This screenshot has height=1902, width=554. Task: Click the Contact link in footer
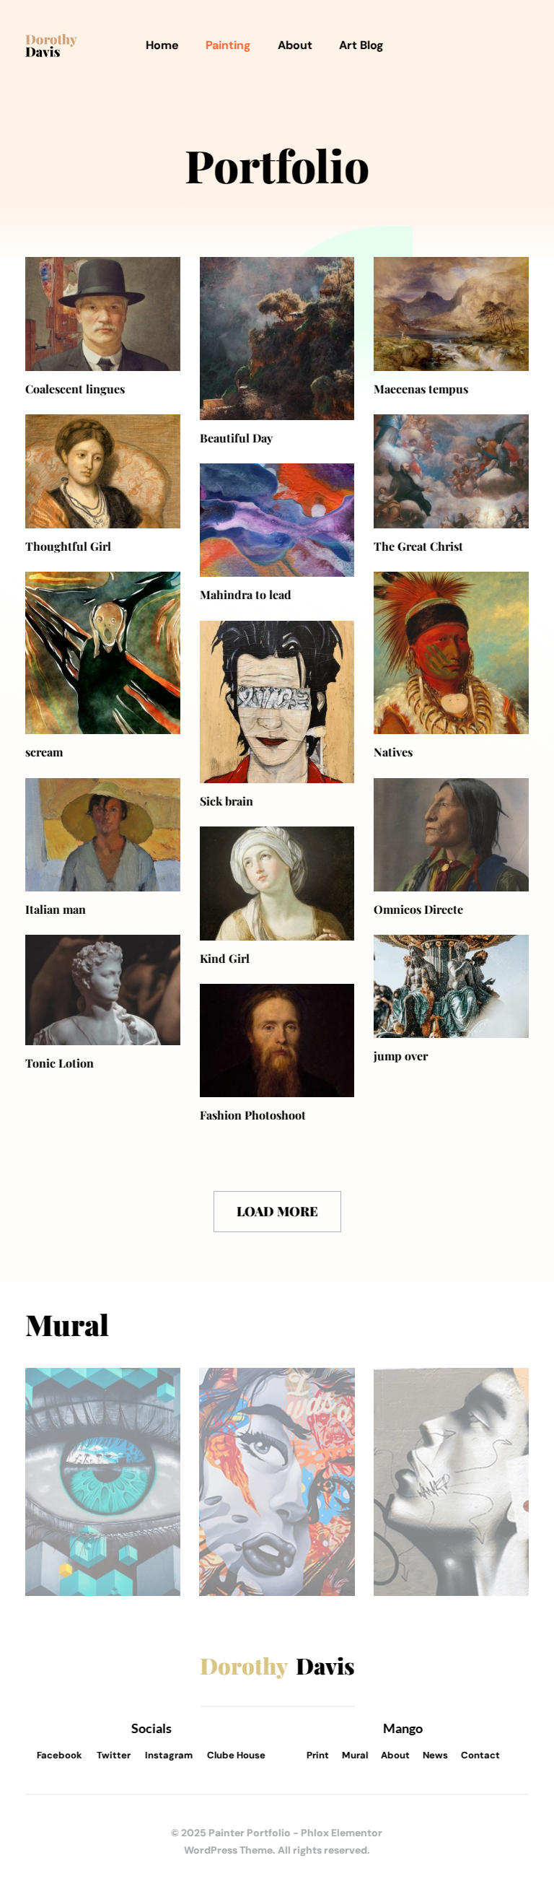[480, 1755]
